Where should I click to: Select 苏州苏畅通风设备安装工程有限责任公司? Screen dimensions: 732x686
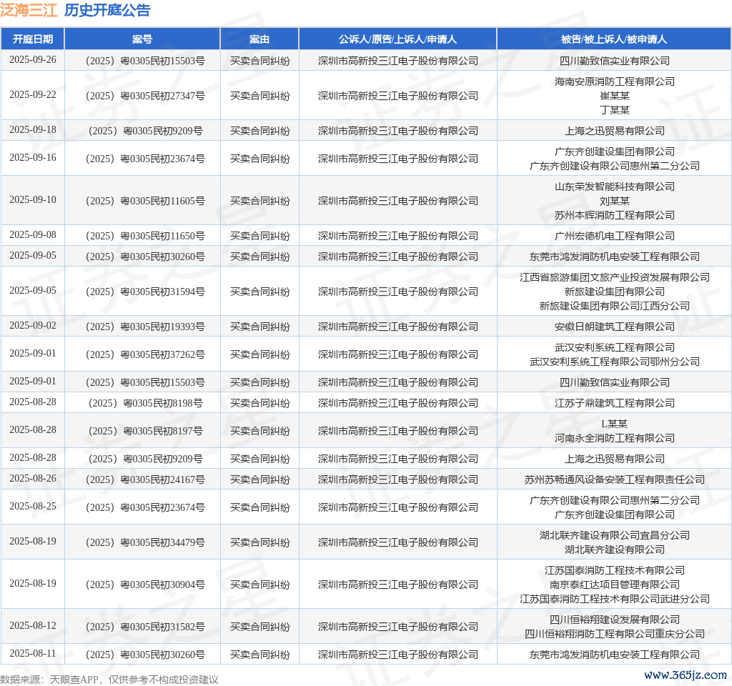point(614,479)
